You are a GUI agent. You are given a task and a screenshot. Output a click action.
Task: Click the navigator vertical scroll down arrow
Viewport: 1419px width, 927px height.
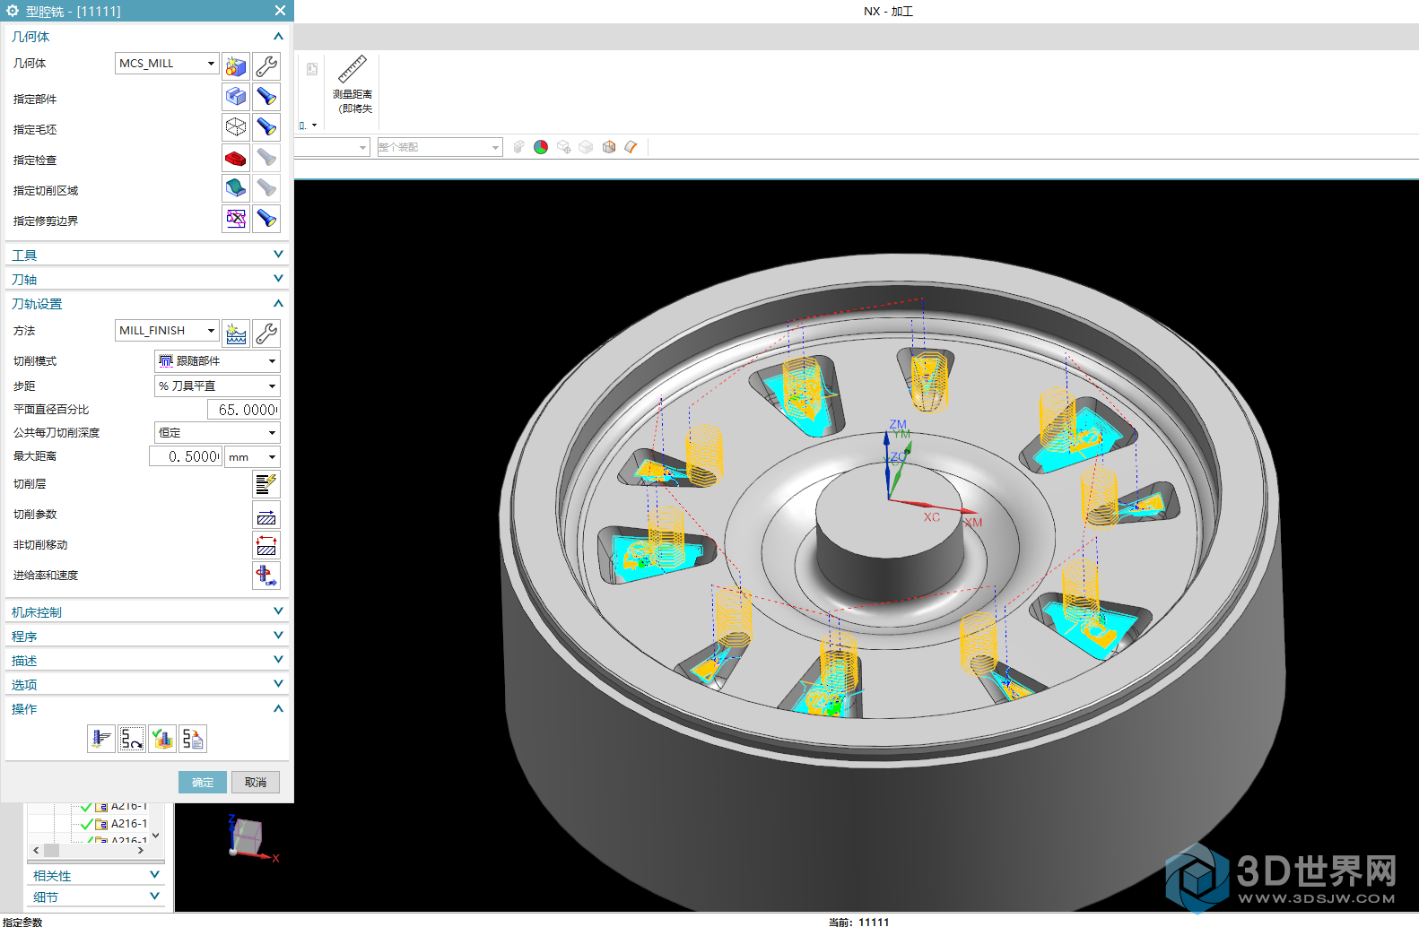[x=156, y=836]
